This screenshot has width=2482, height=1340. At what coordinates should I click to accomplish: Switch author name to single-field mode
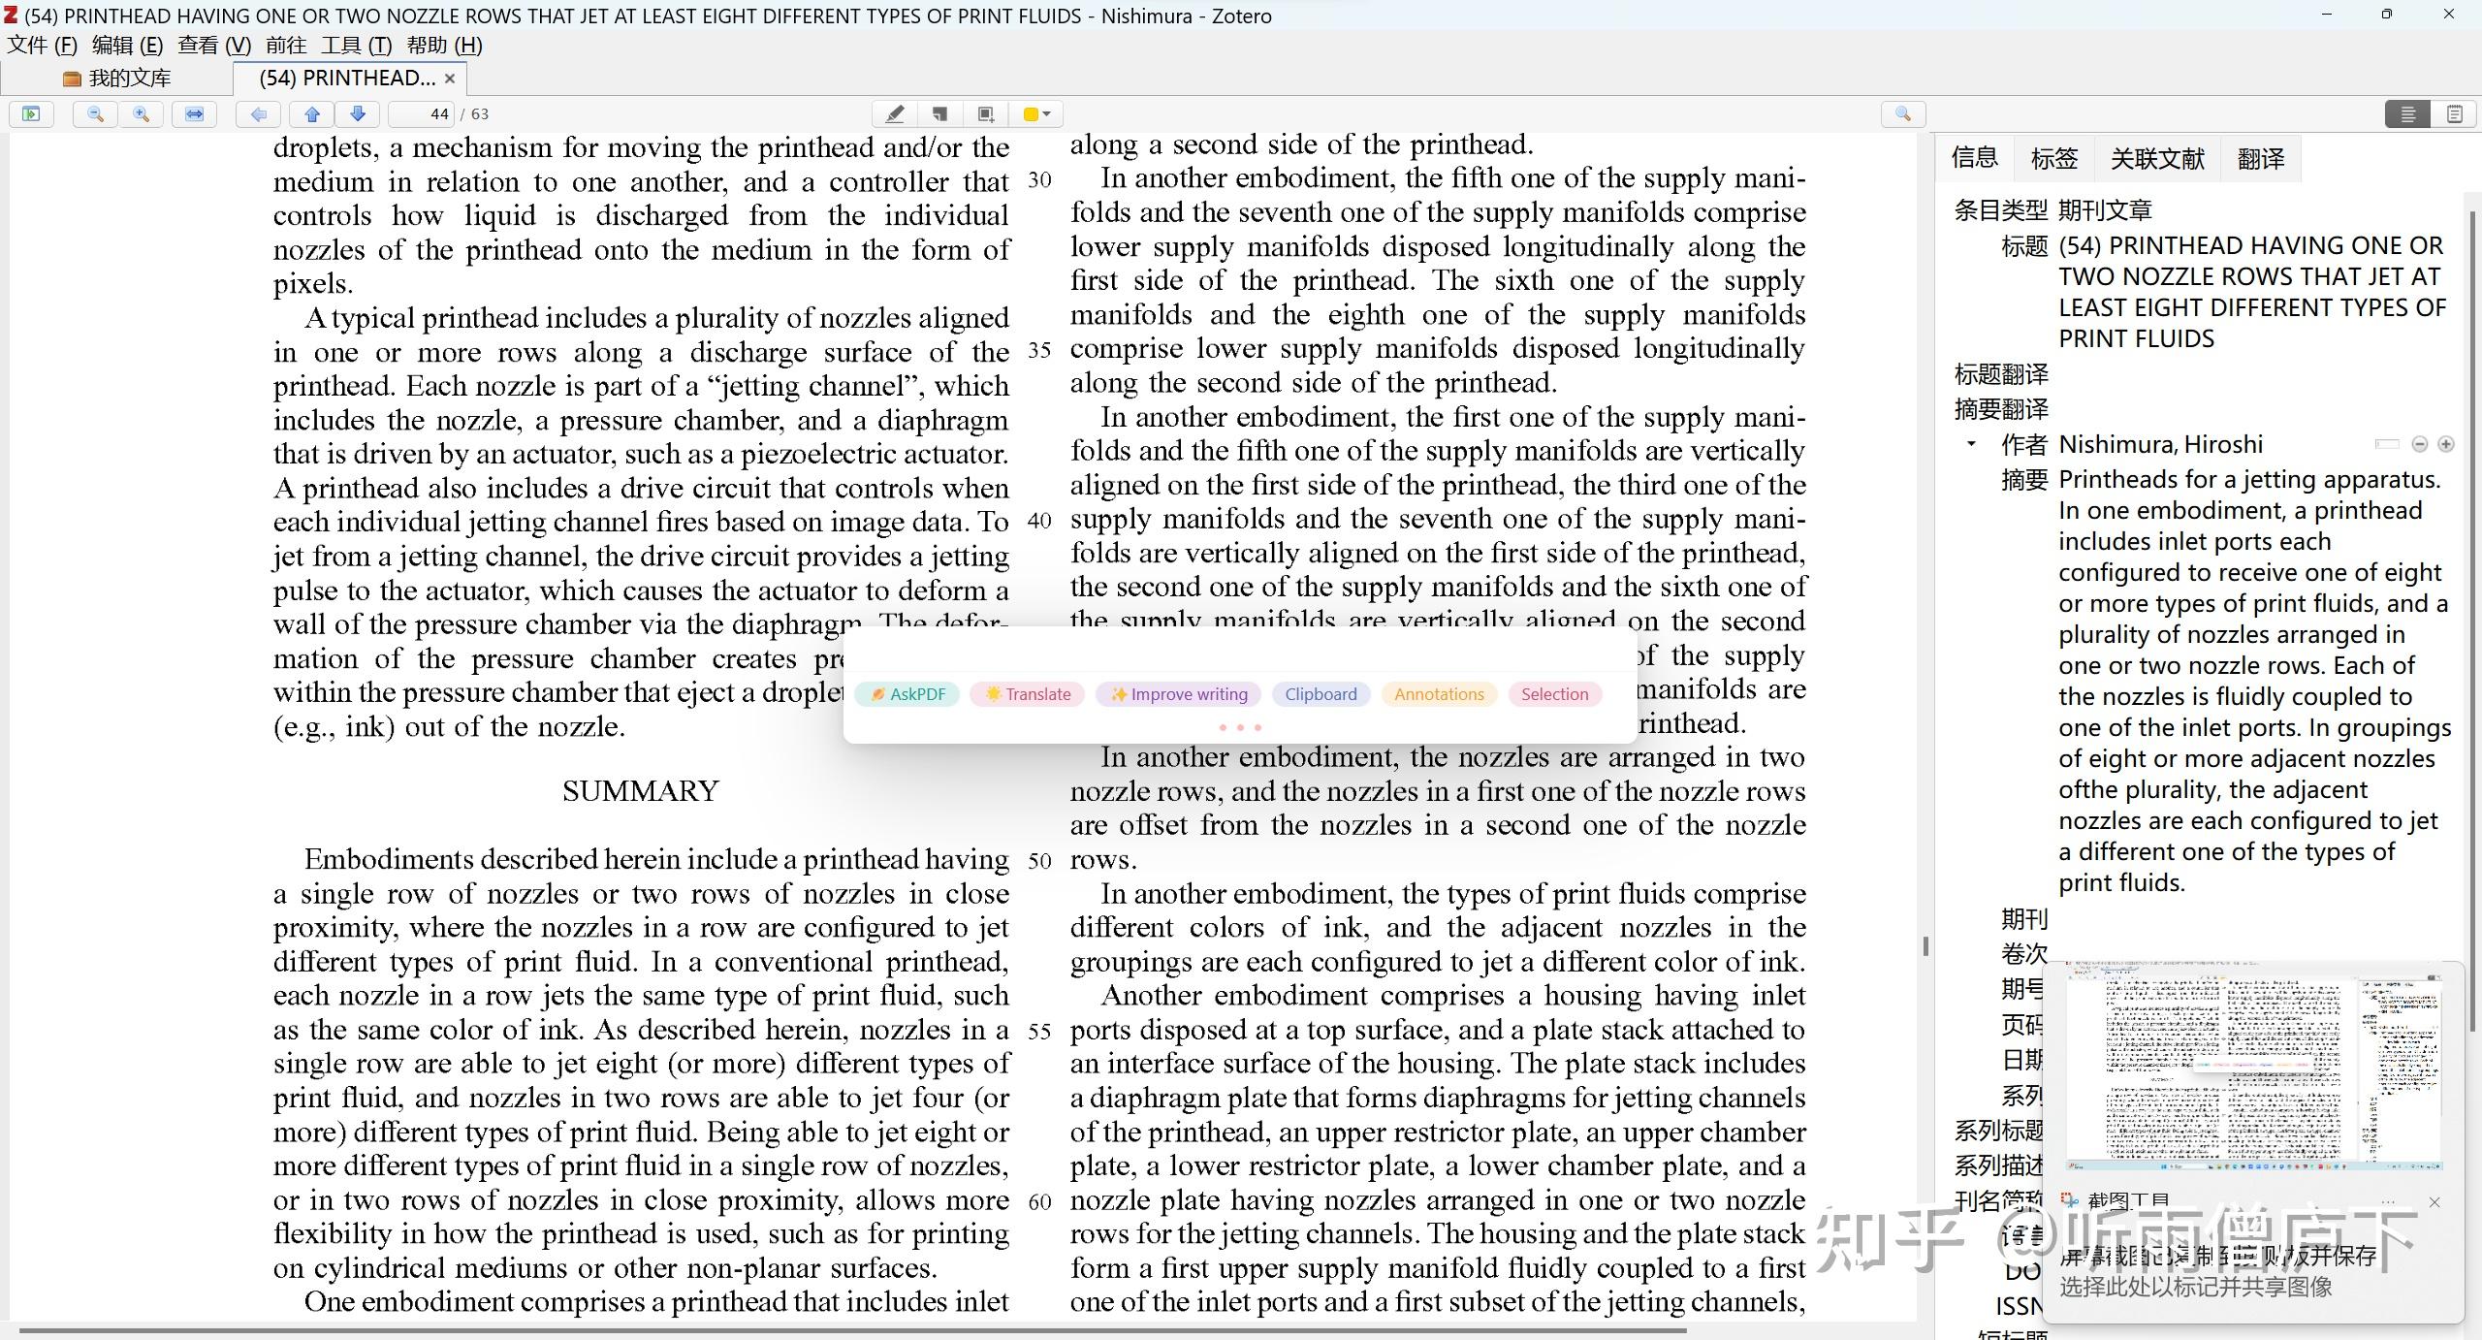click(x=2387, y=444)
